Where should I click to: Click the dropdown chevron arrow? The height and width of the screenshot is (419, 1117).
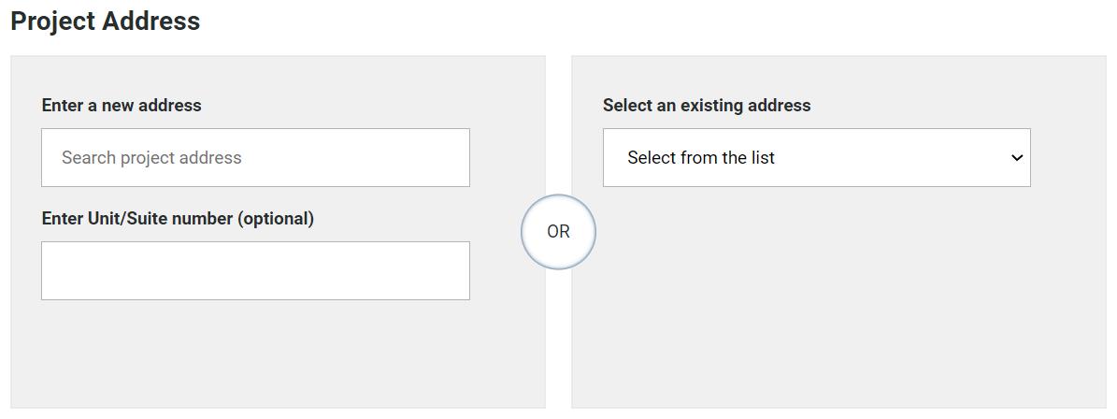pyautogui.click(x=1017, y=158)
